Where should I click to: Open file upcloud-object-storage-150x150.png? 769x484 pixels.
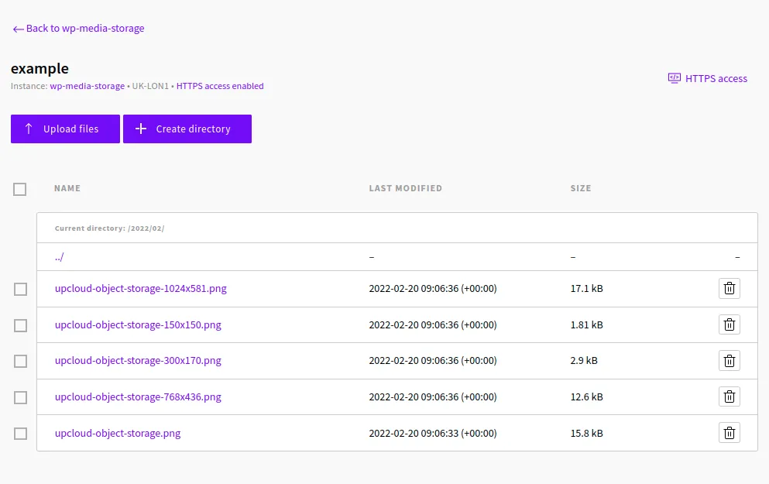point(138,325)
